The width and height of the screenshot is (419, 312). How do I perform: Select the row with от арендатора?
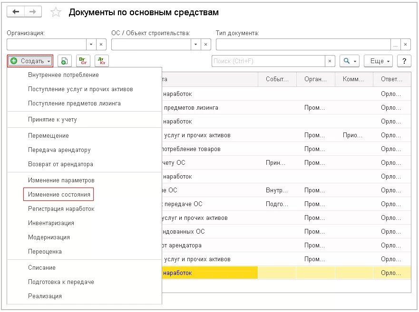point(286,245)
